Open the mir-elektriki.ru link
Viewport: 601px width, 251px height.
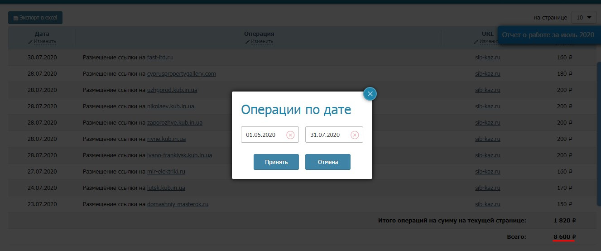click(x=166, y=172)
